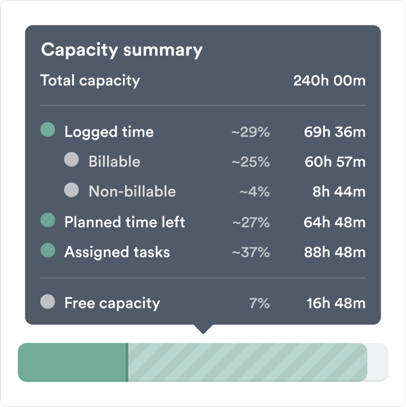Select the Assigned tasks label
Screen dimensions: 406x407
[117, 252]
